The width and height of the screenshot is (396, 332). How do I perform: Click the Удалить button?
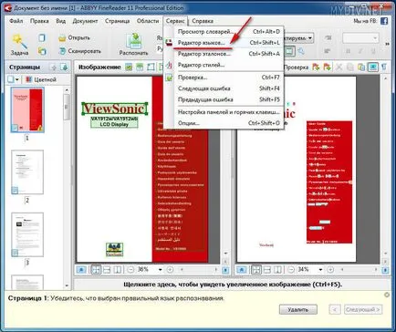298,310
